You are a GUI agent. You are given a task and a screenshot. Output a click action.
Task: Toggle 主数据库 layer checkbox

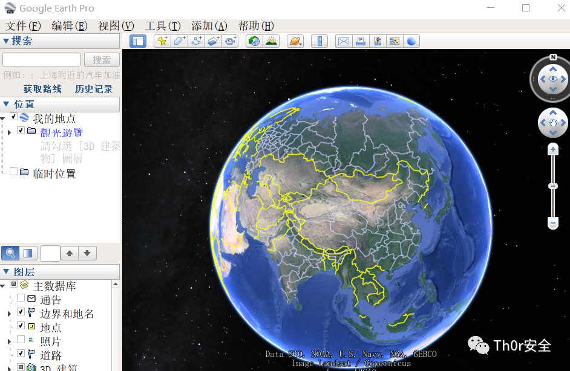tap(13, 284)
